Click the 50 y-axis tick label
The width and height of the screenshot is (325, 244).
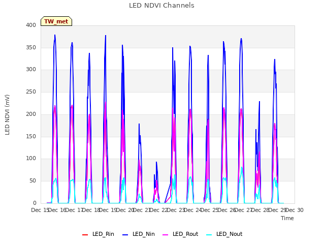tap(32, 181)
